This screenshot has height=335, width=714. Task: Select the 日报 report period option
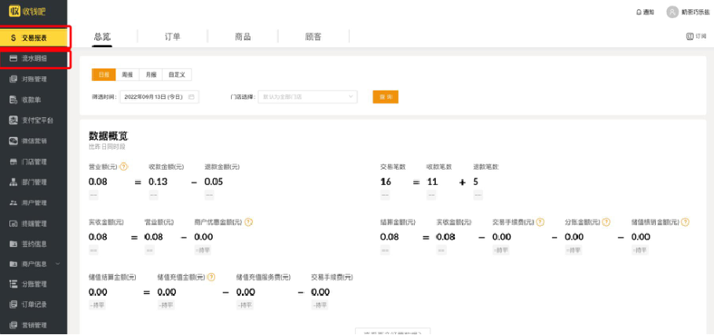click(104, 75)
